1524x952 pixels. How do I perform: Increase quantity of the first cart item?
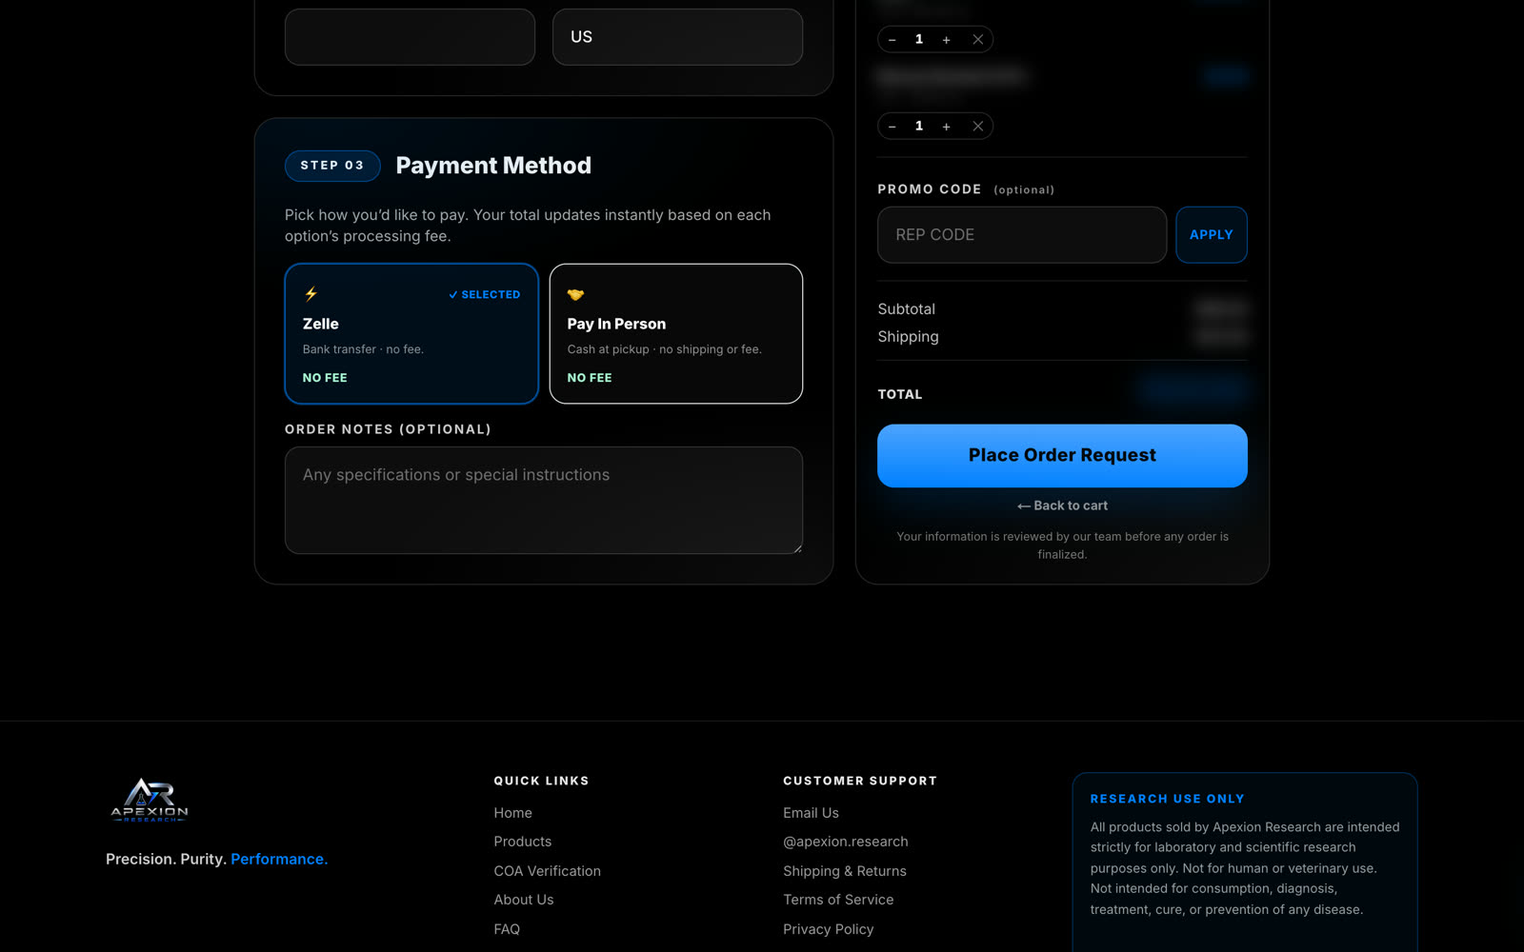(x=946, y=40)
